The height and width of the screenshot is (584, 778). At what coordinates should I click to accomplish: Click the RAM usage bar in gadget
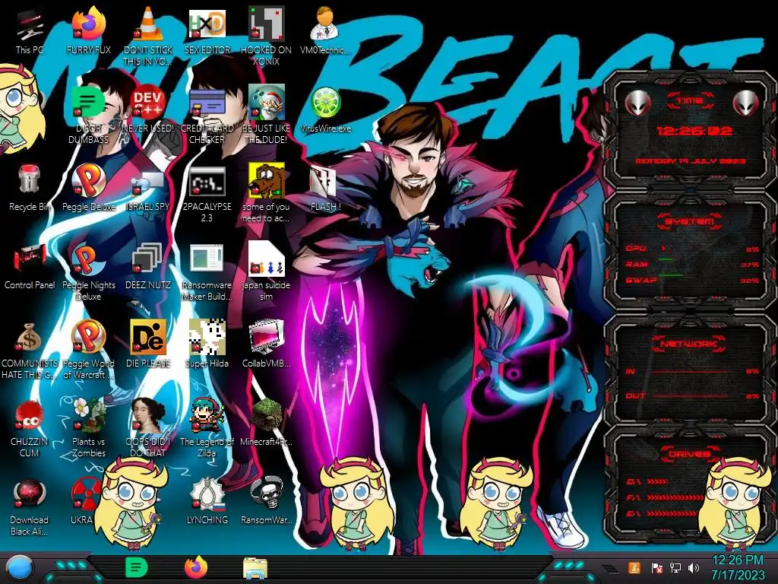[692, 264]
